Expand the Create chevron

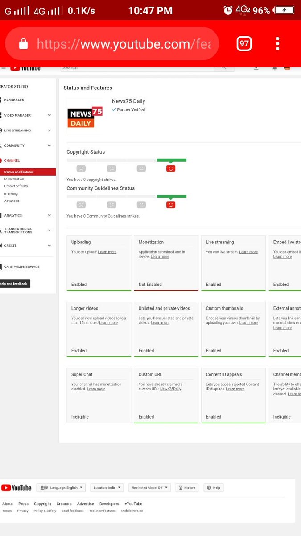[x=49, y=246]
